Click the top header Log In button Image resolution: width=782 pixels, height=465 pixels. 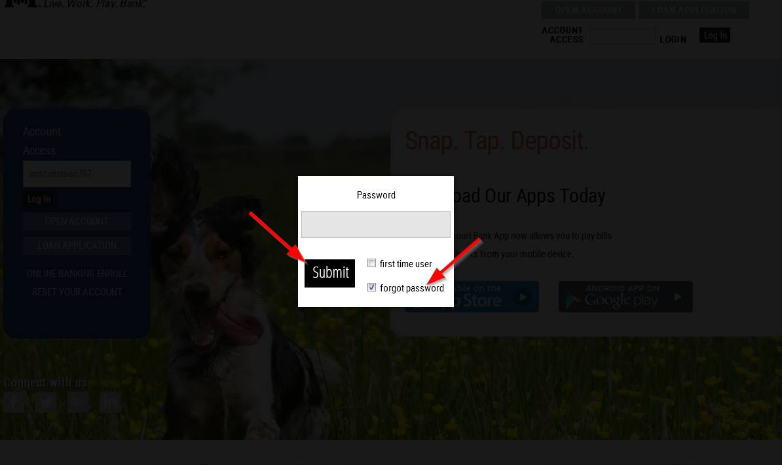(x=715, y=35)
